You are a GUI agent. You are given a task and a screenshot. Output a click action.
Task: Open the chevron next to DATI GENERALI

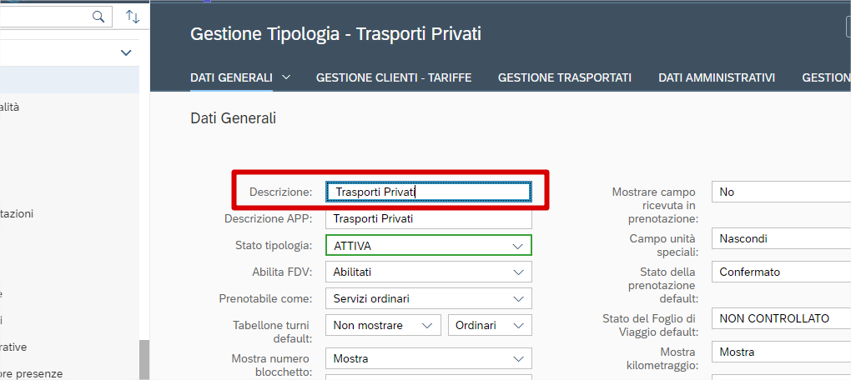[286, 77]
